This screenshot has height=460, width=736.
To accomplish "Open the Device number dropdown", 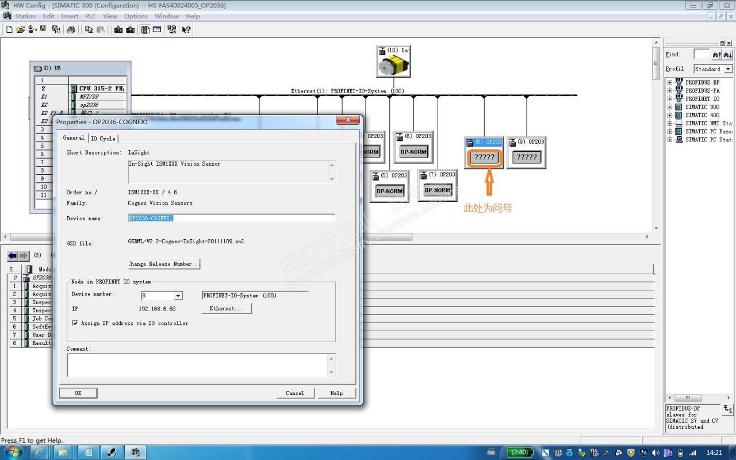I will coord(178,296).
